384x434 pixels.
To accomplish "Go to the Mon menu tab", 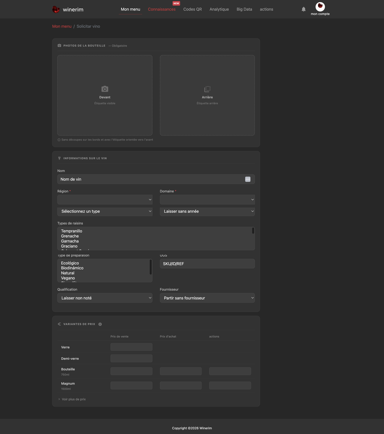I will coord(131,9).
